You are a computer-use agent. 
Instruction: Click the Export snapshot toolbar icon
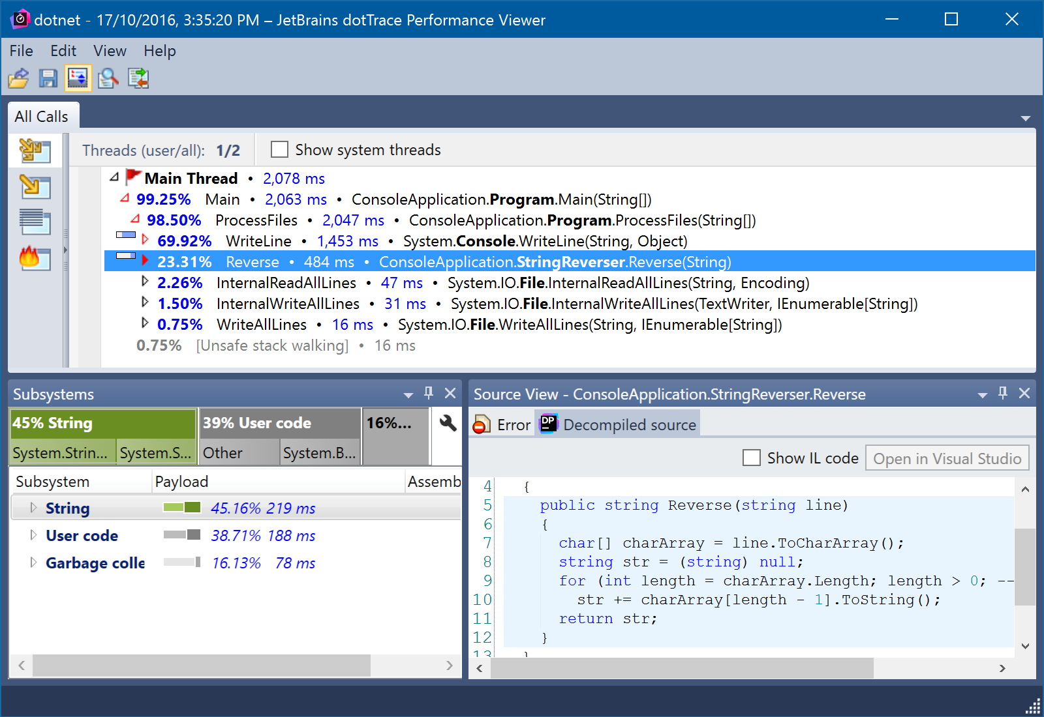coord(138,78)
